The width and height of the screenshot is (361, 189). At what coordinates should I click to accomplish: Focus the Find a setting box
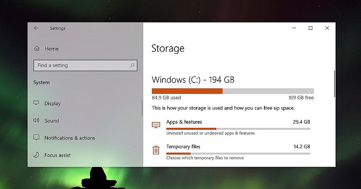pyautogui.click(x=85, y=65)
